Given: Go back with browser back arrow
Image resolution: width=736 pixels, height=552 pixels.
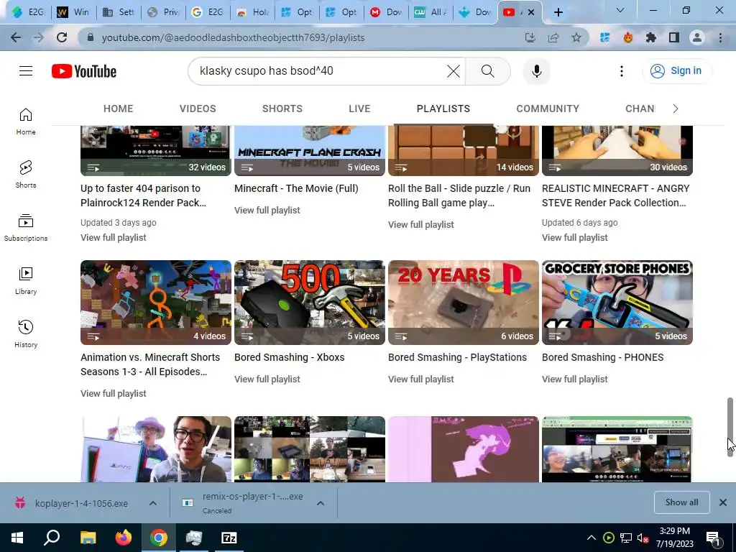Looking at the screenshot, I should coord(16,37).
